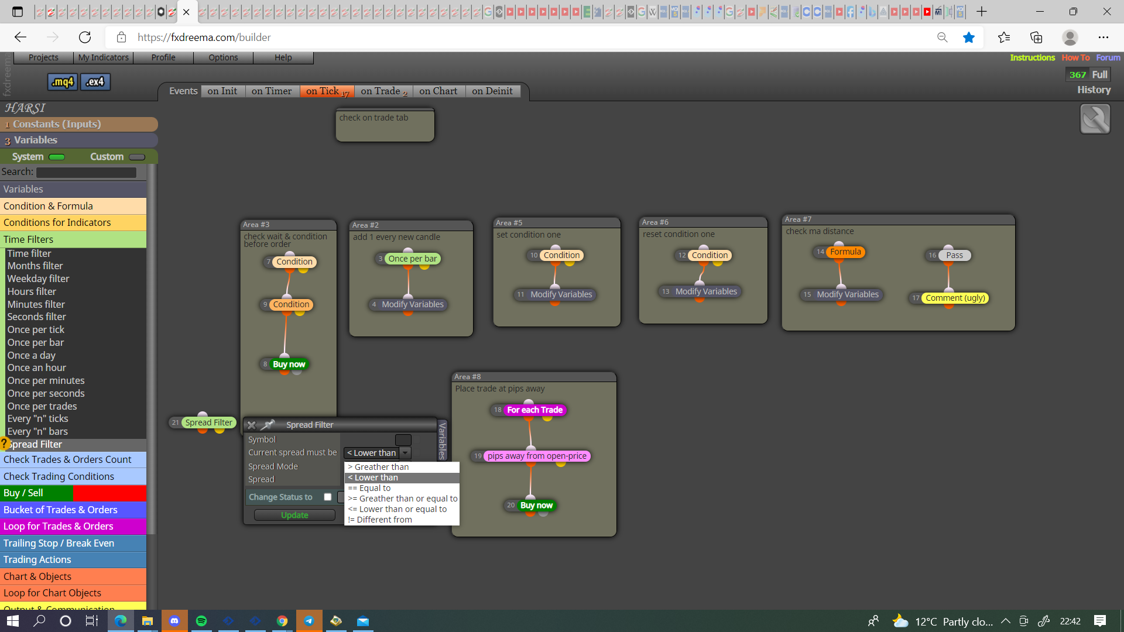This screenshot has height=632, width=1124.
Task: Choose '== Equal to' option
Action: coord(402,488)
